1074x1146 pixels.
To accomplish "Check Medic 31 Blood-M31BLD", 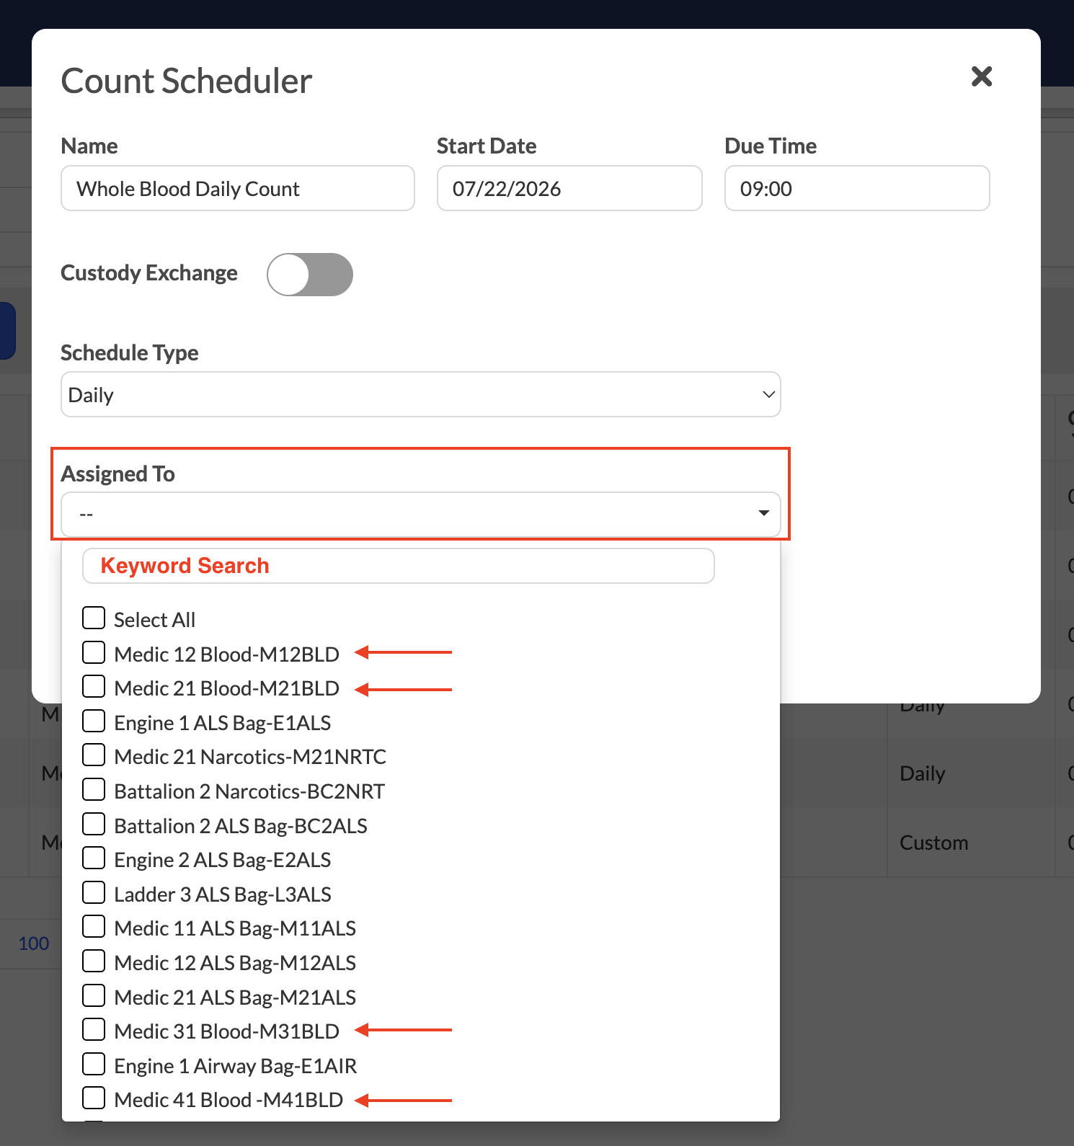I will pos(94,1029).
